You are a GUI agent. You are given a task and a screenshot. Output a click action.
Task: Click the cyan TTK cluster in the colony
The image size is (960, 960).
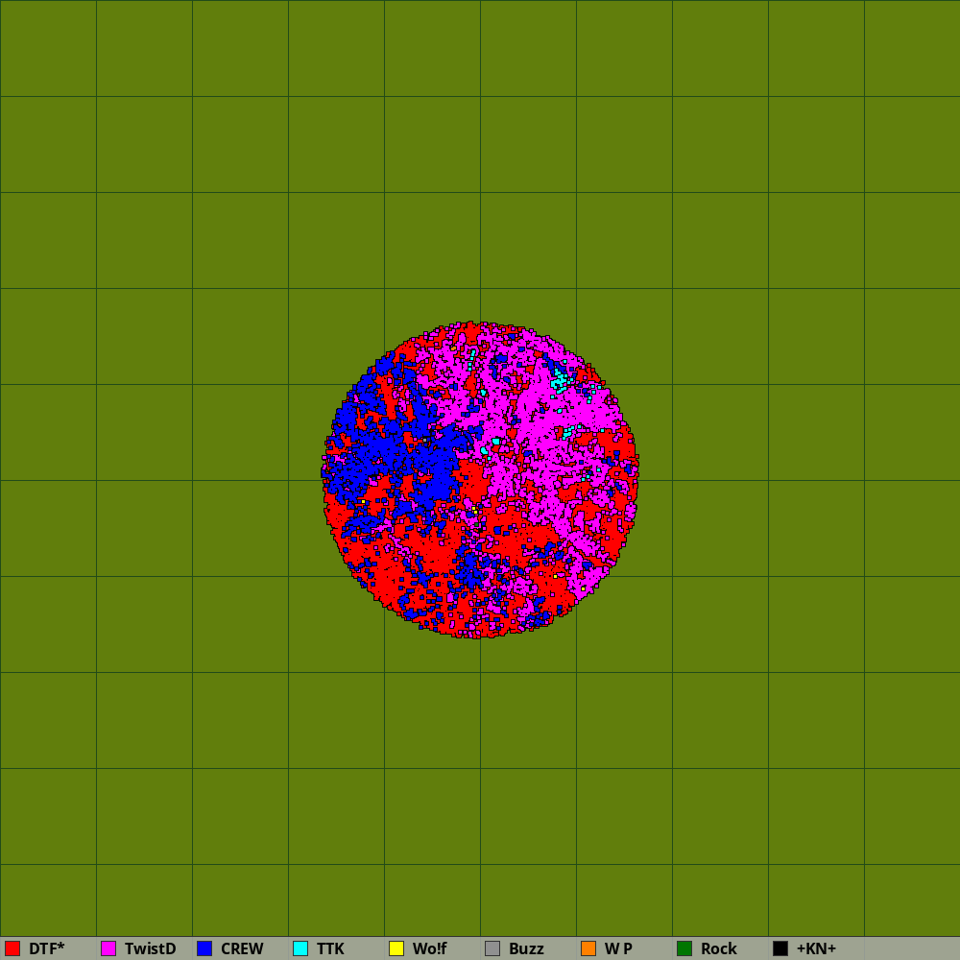point(559,378)
